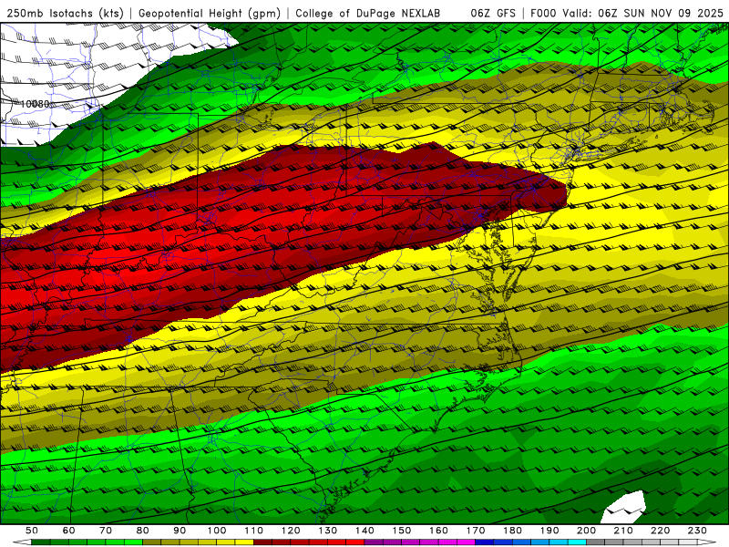Click the '250mb Isotachs (kts)' title text
This screenshot has height=547, width=729.
pos(65,14)
